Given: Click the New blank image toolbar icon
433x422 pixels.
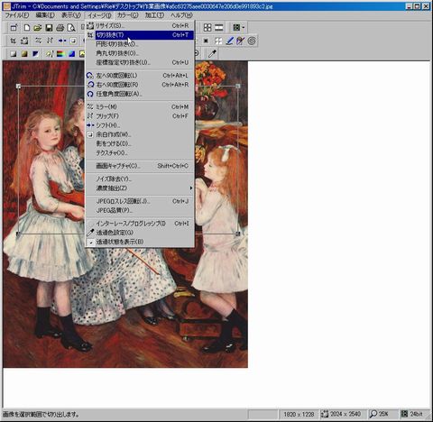Looking at the screenshot, I should point(27,28).
